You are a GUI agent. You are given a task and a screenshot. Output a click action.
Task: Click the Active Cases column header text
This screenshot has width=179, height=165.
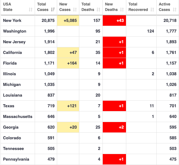[164, 7]
